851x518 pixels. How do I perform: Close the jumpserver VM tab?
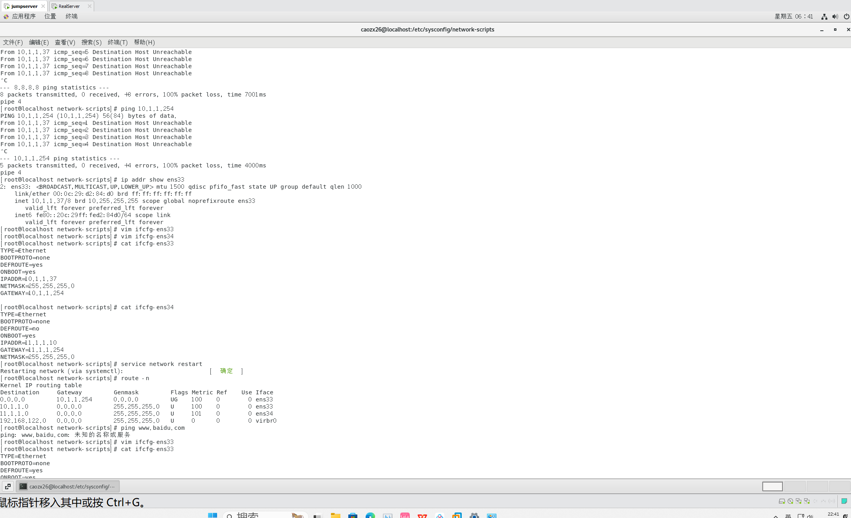point(43,6)
